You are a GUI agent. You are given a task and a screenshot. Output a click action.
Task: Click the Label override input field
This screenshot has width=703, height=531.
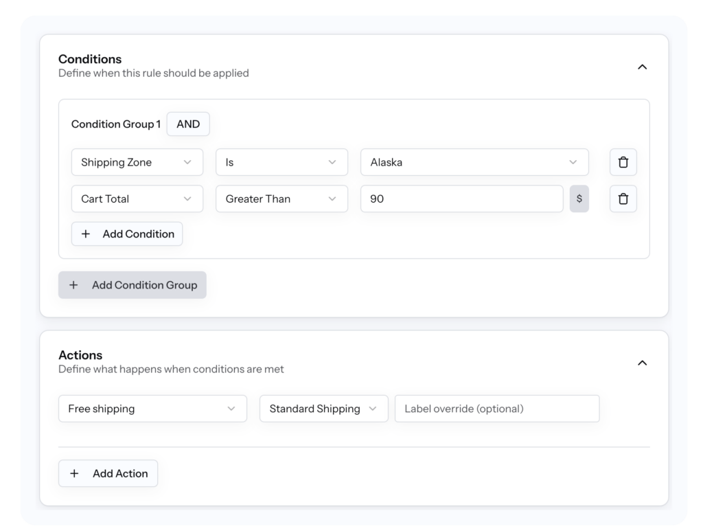[x=496, y=408]
